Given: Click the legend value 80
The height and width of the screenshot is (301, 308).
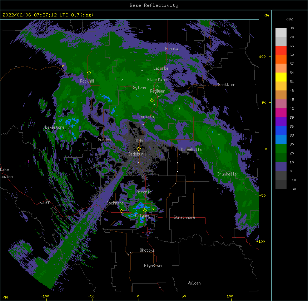Looking at the screenshot, I should point(292,28).
